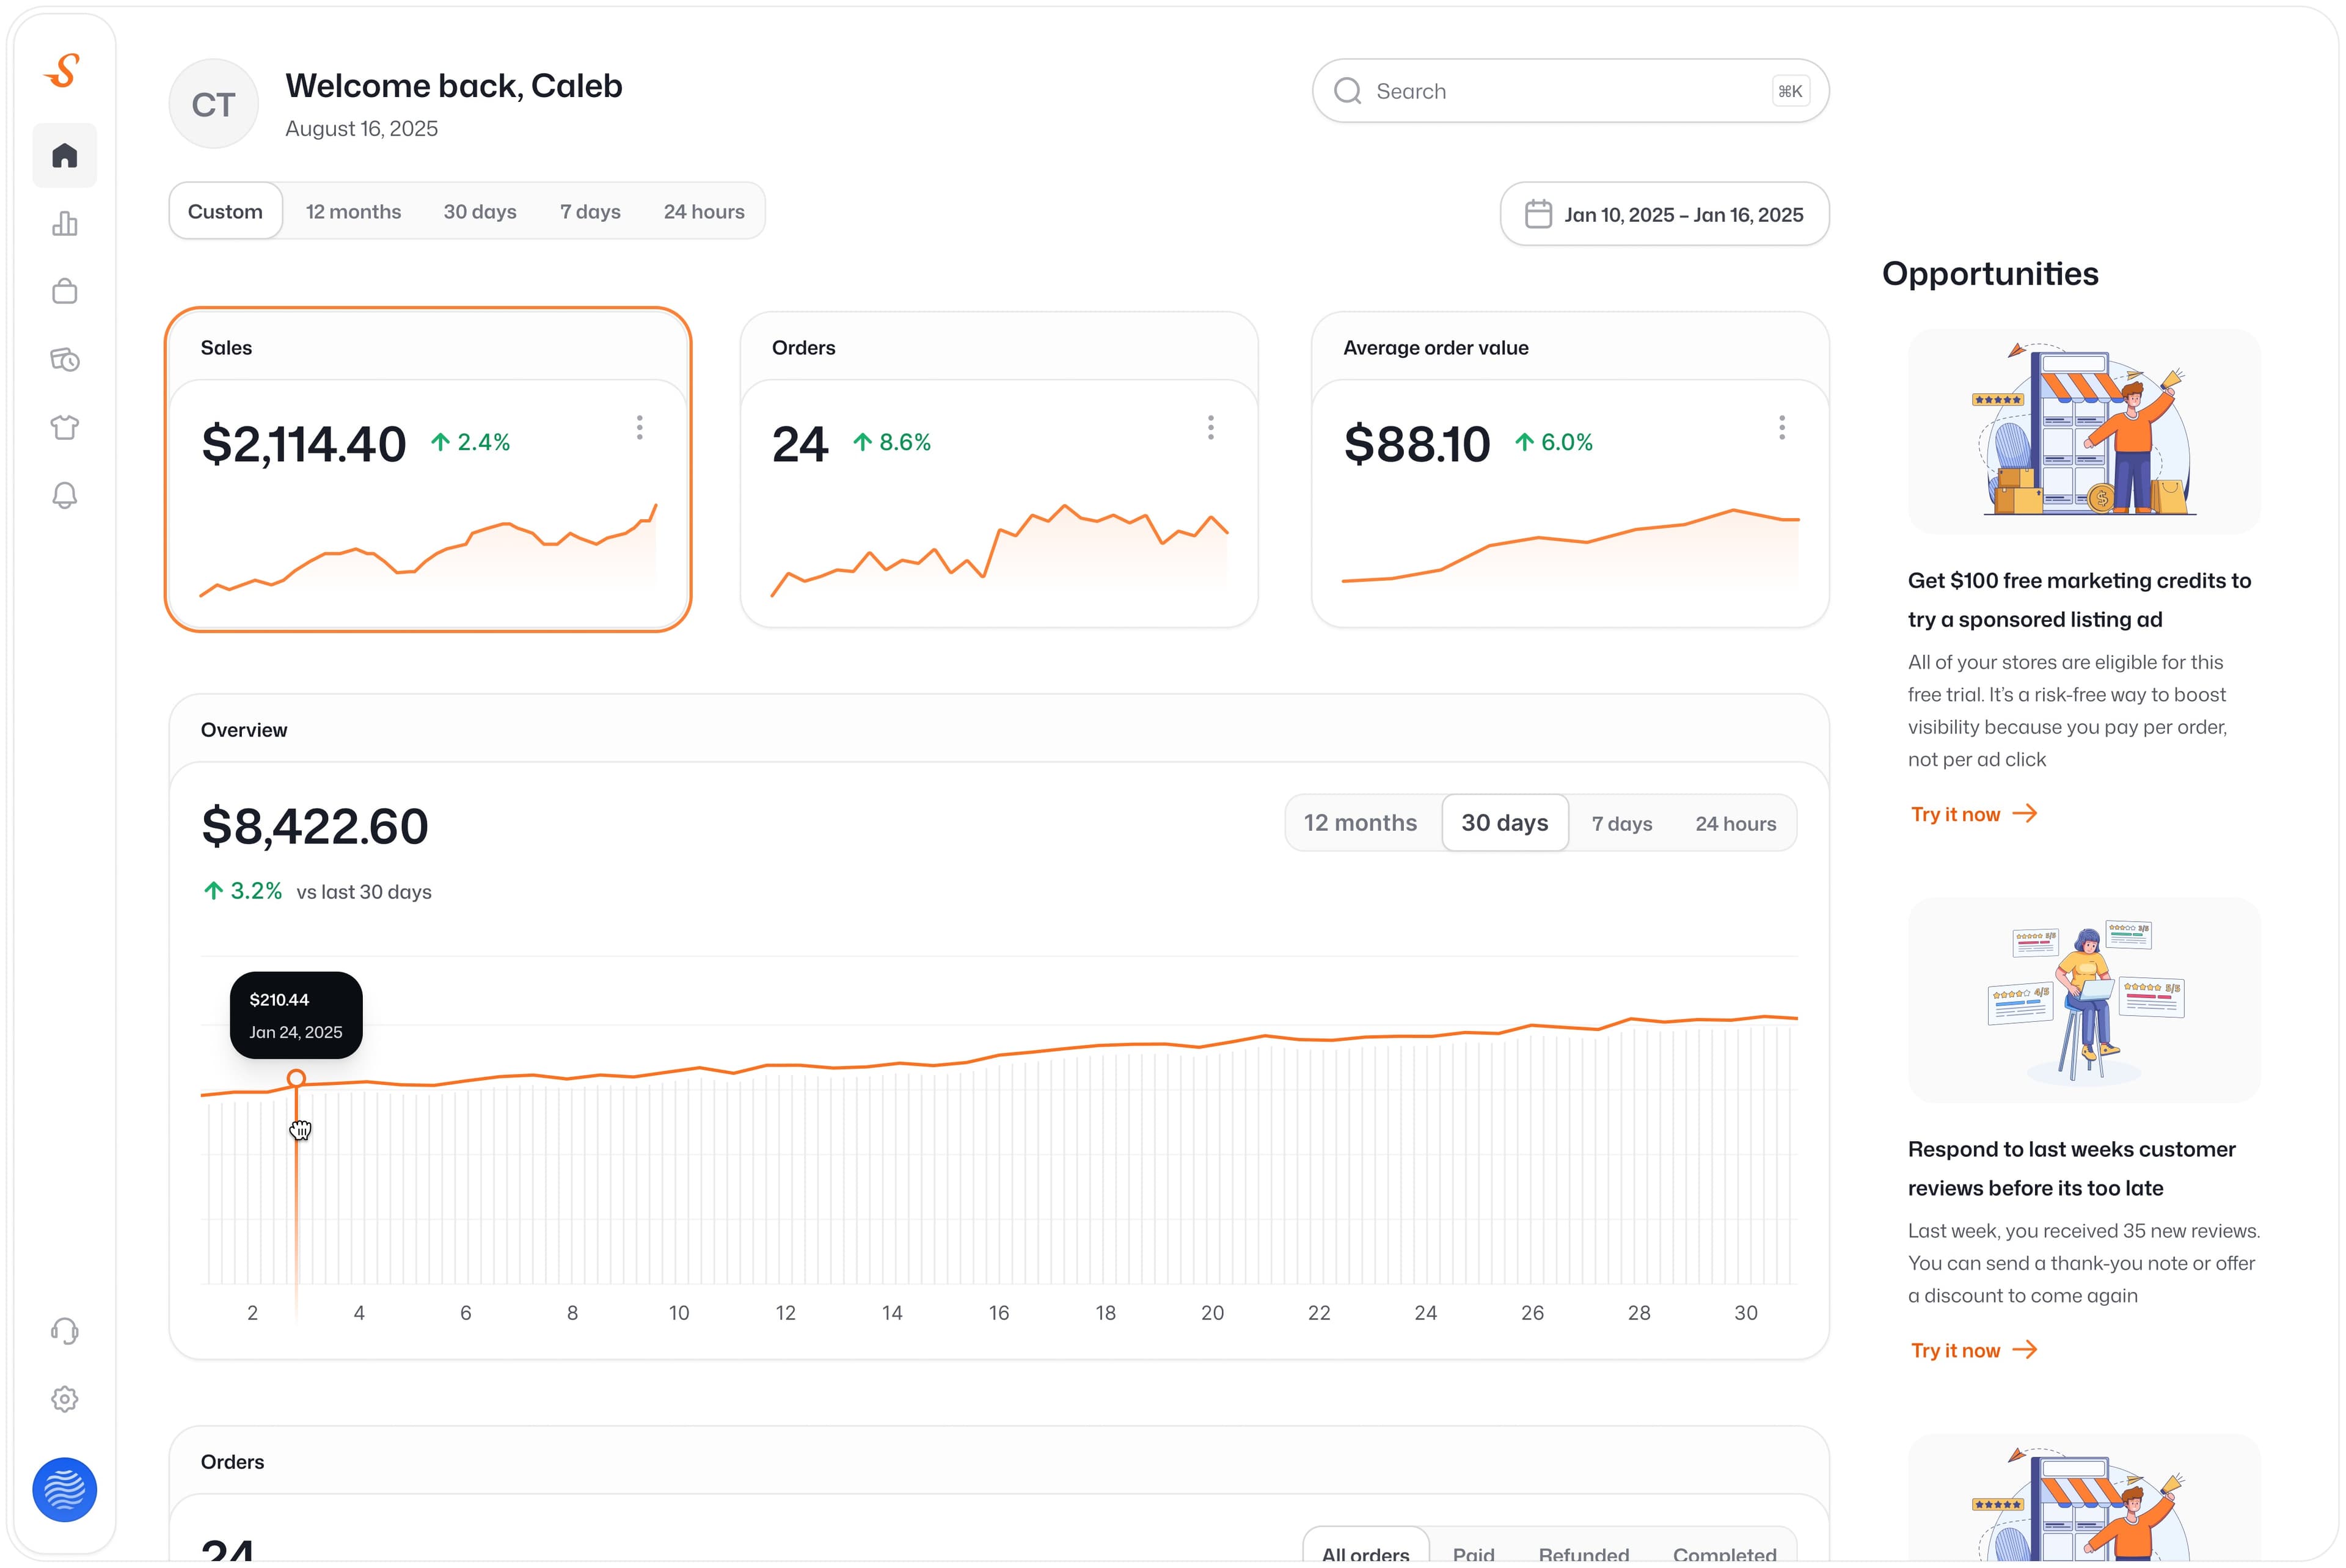
Task: Select the top 24 hours tab
Action: (x=704, y=212)
